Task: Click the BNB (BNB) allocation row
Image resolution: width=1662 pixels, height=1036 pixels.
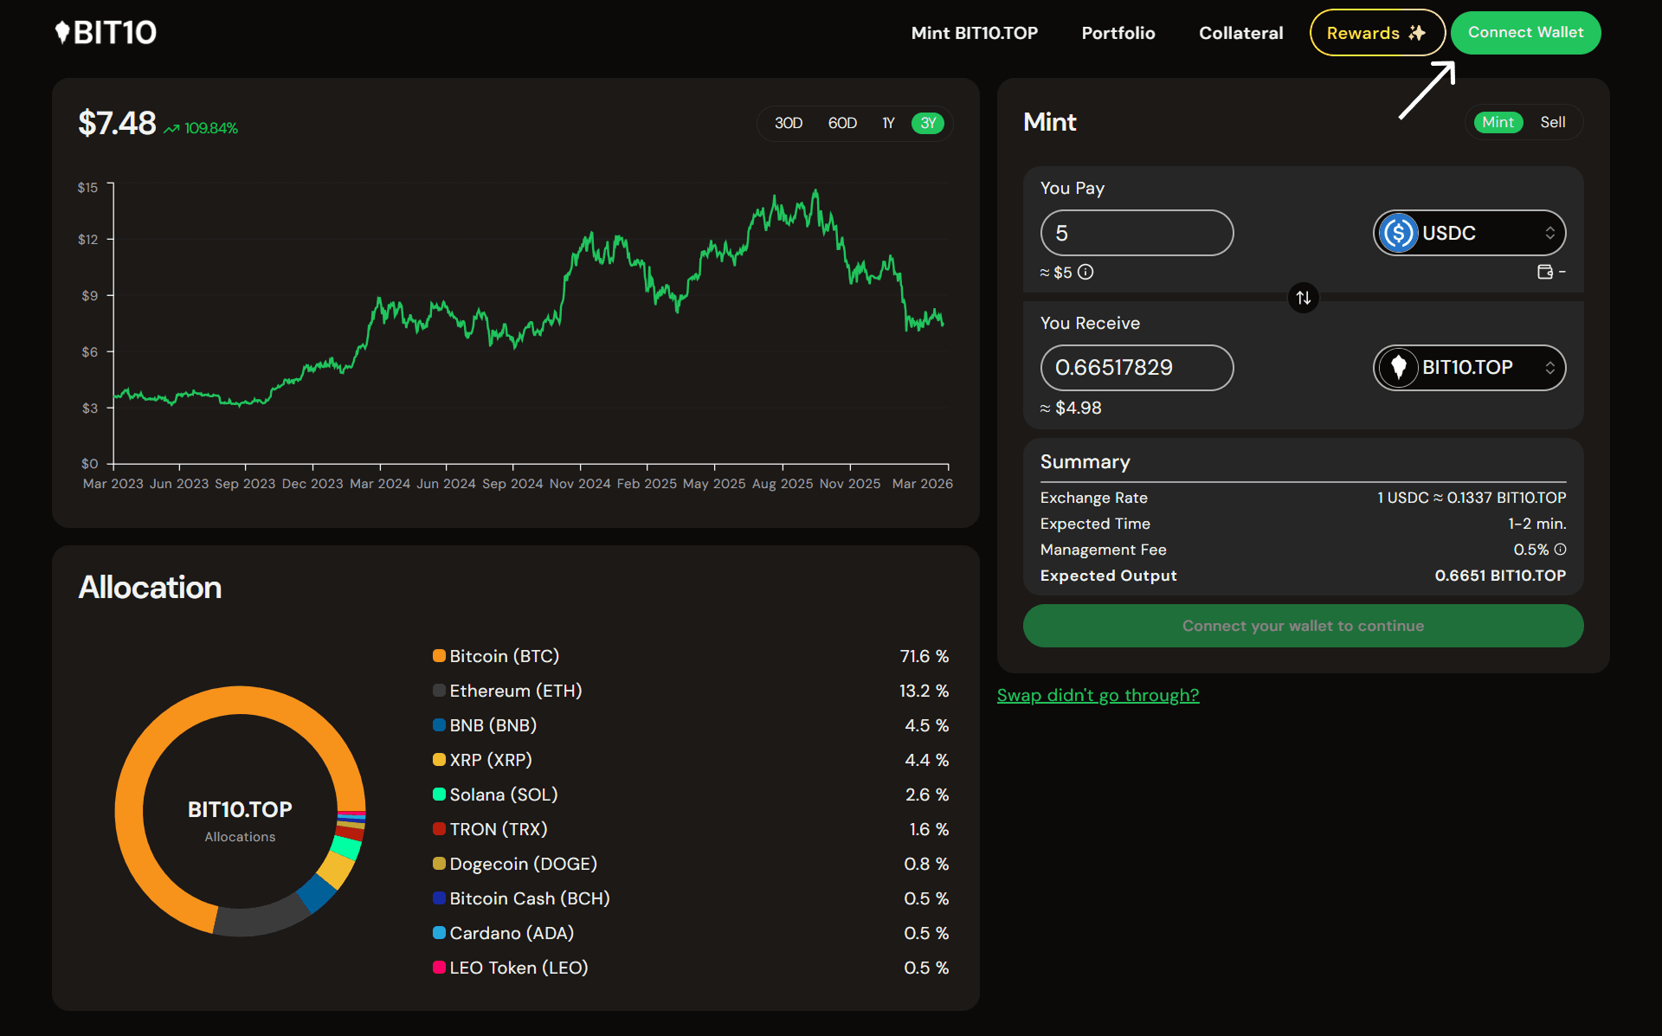Action: click(x=691, y=725)
